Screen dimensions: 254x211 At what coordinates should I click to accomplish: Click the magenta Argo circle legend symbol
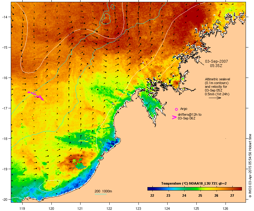point(177,109)
